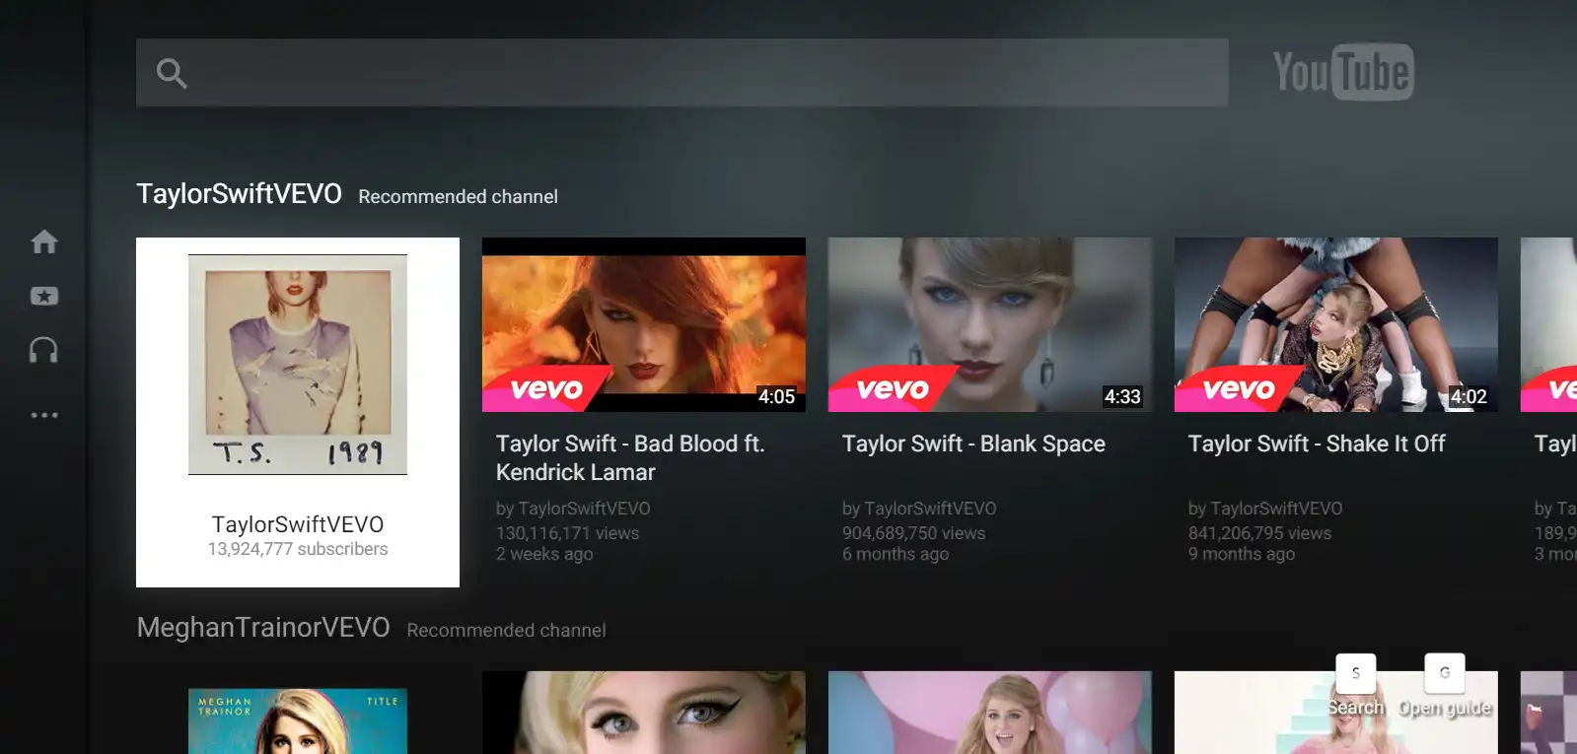Screen dimensions: 1577x754
Task: Click 'by TaylorSwiftVEVO' under Bad Blood
Action: 573,509
